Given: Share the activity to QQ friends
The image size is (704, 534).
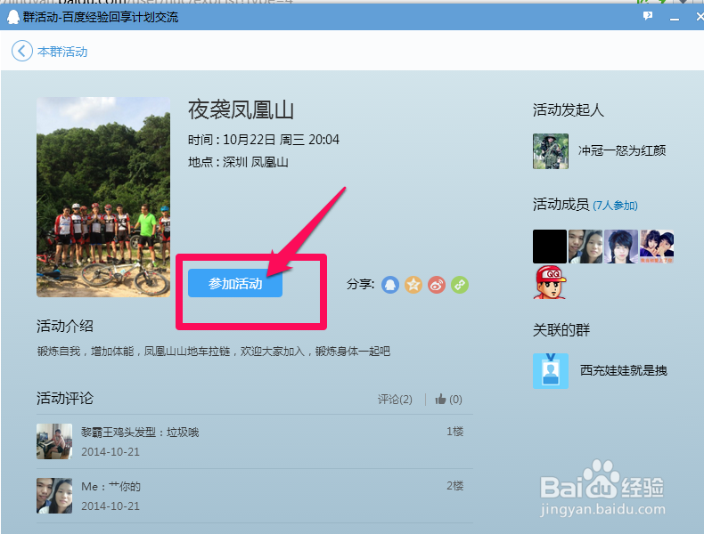Looking at the screenshot, I should coord(389,284).
